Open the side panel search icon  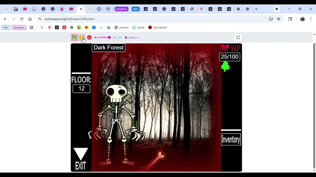click(x=290, y=19)
